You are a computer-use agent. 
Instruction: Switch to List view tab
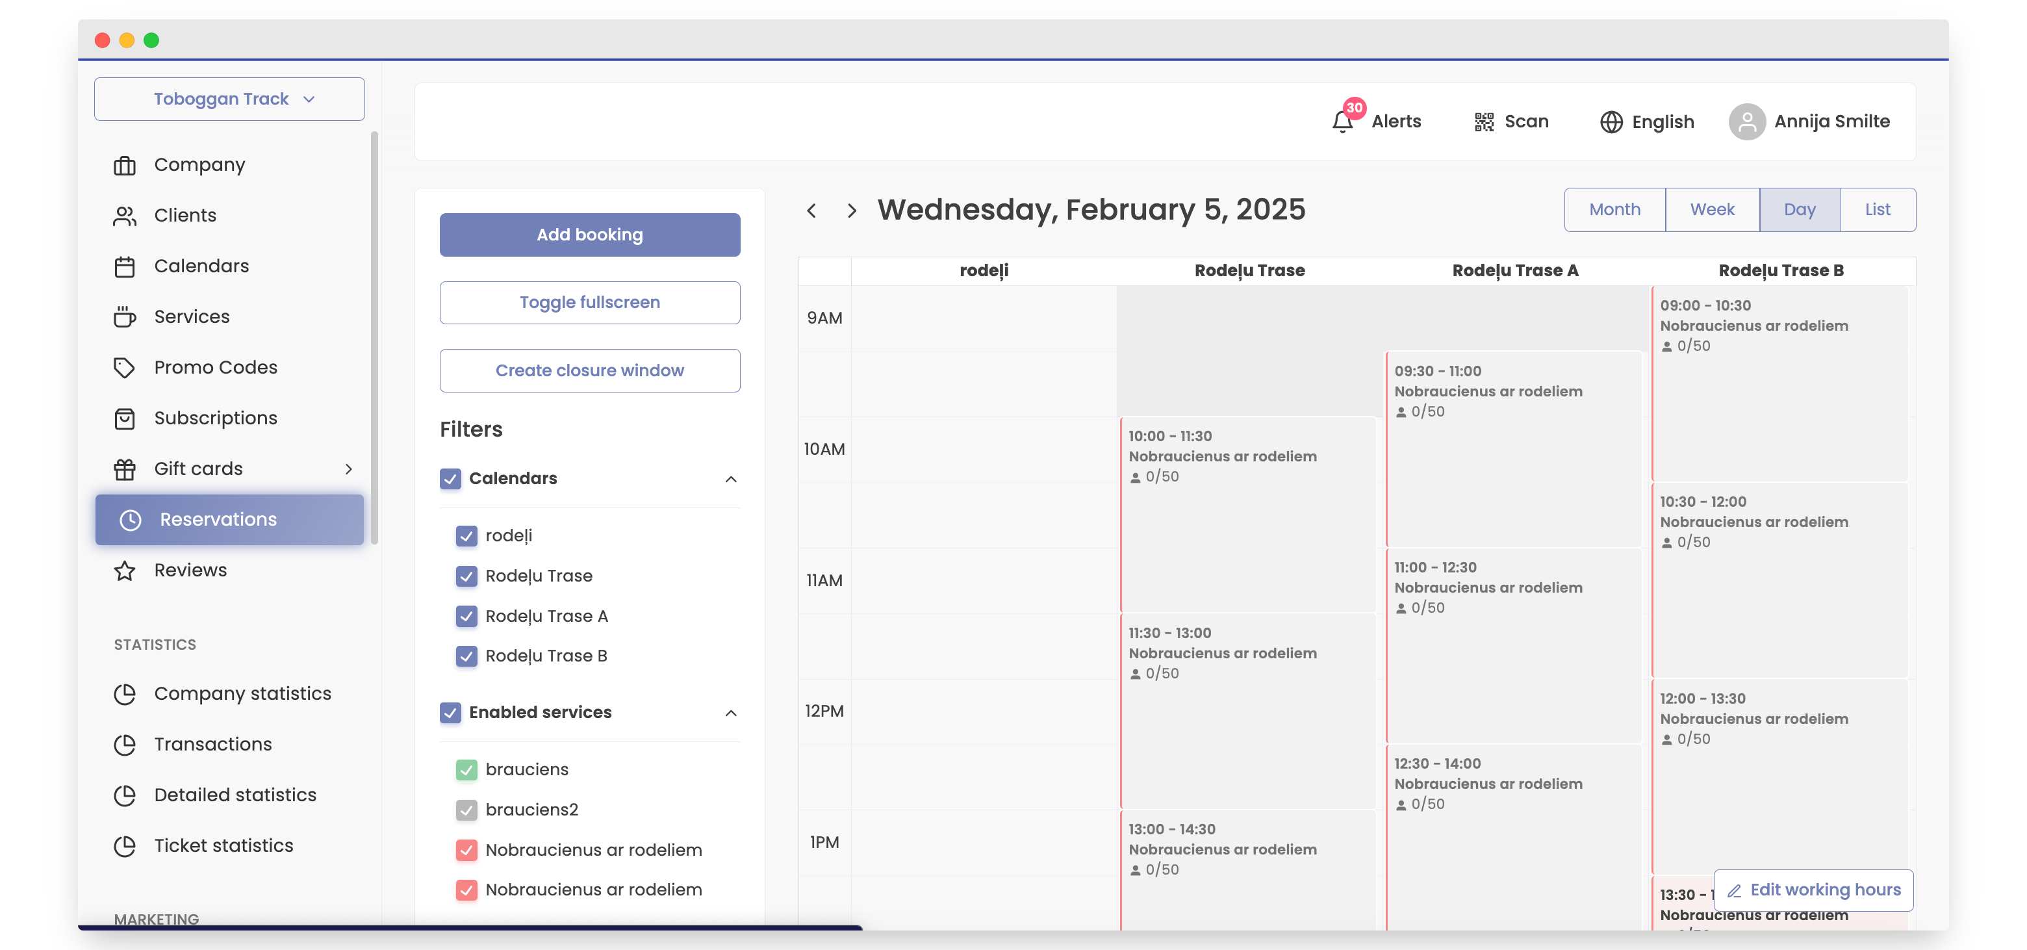tap(1877, 209)
